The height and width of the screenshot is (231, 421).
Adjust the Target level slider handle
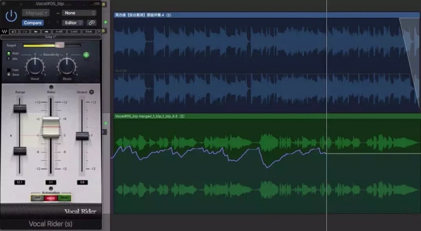coord(59,45)
